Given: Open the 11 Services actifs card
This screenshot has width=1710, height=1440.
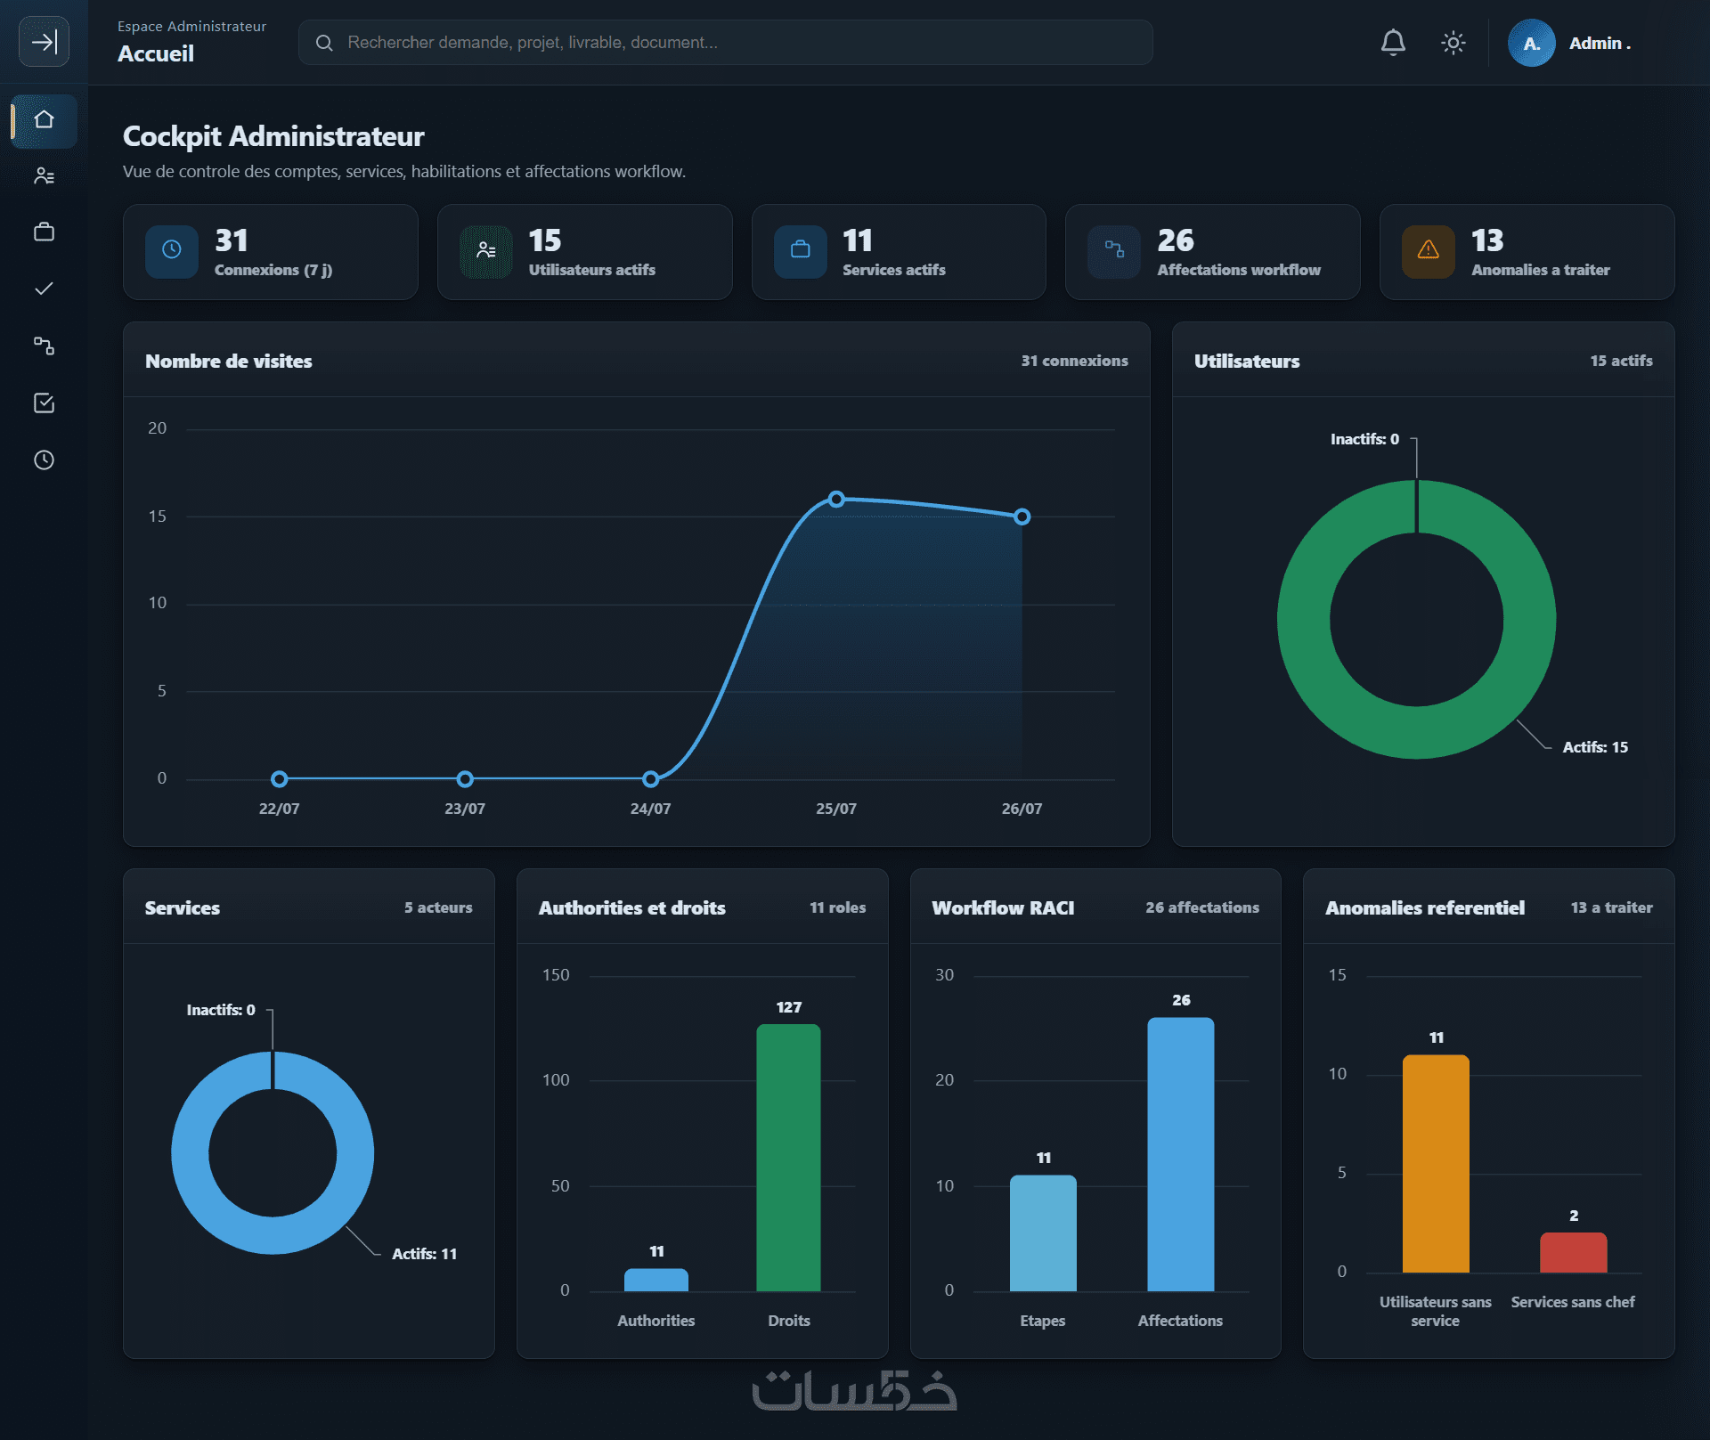Looking at the screenshot, I should point(899,252).
